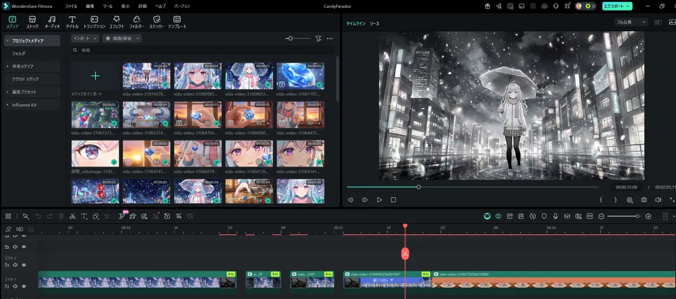This screenshot has height=299, width=676.
Task: Click the 検索 search field
Action: click(x=203, y=50)
